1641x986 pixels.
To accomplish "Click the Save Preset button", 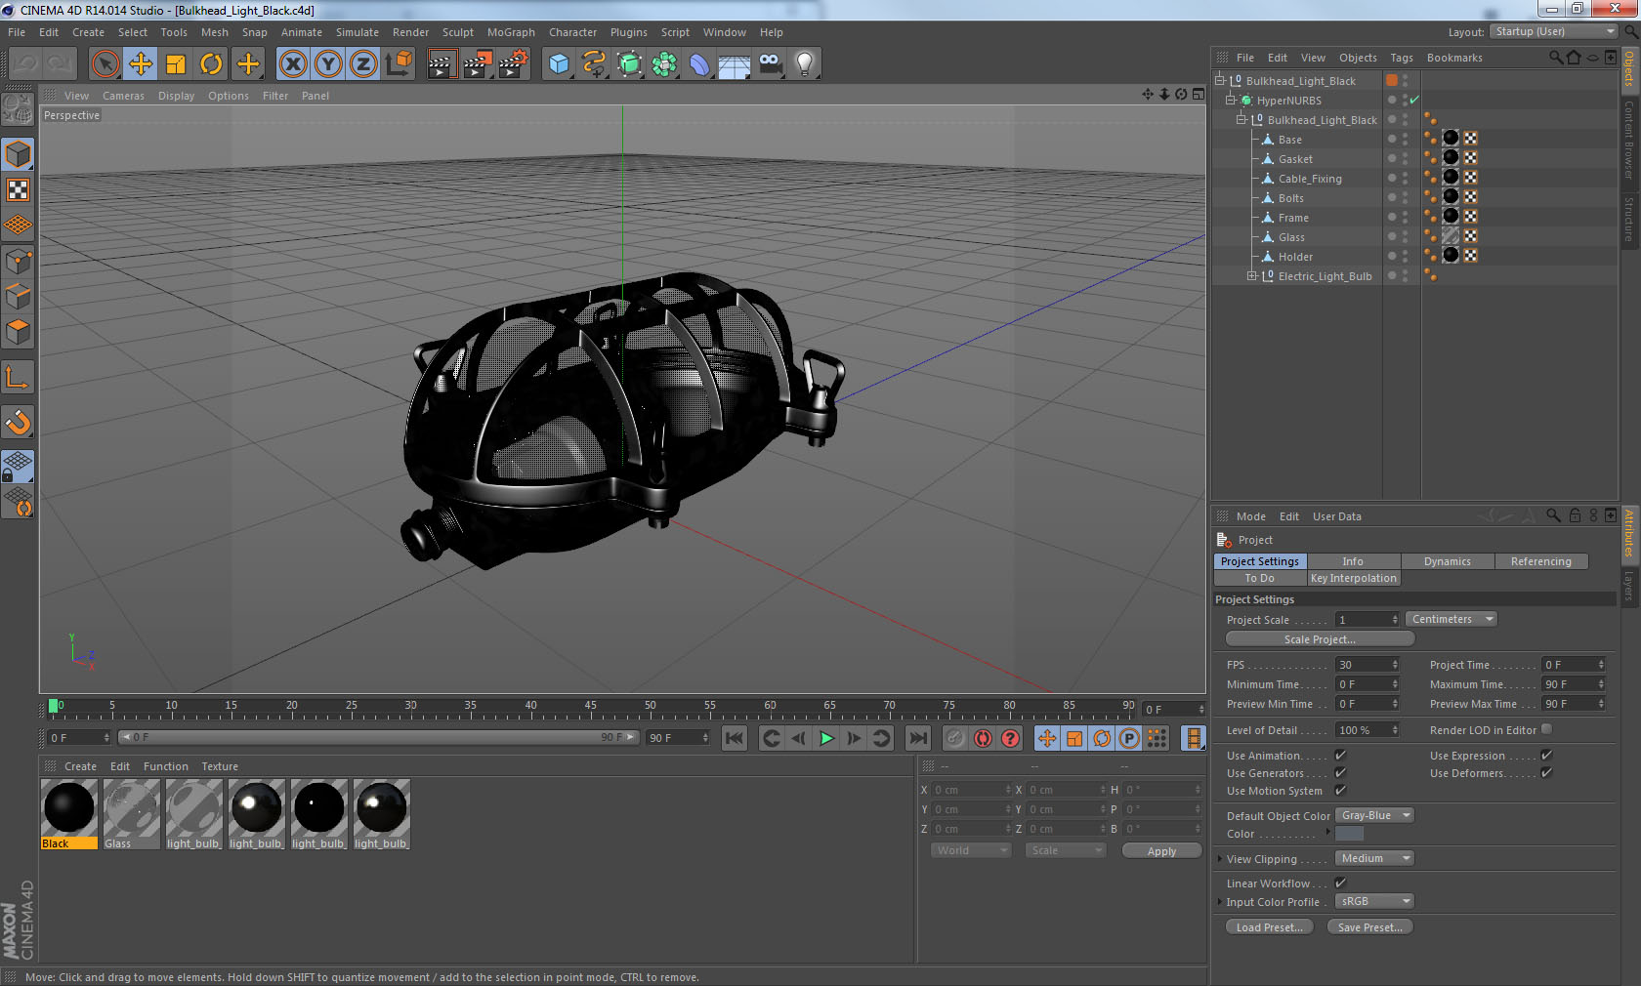I will [1369, 927].
